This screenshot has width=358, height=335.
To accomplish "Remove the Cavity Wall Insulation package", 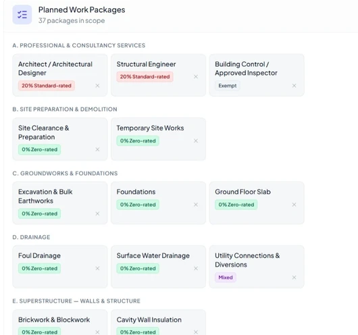I will pyautogui.click(x=196, y=332).
